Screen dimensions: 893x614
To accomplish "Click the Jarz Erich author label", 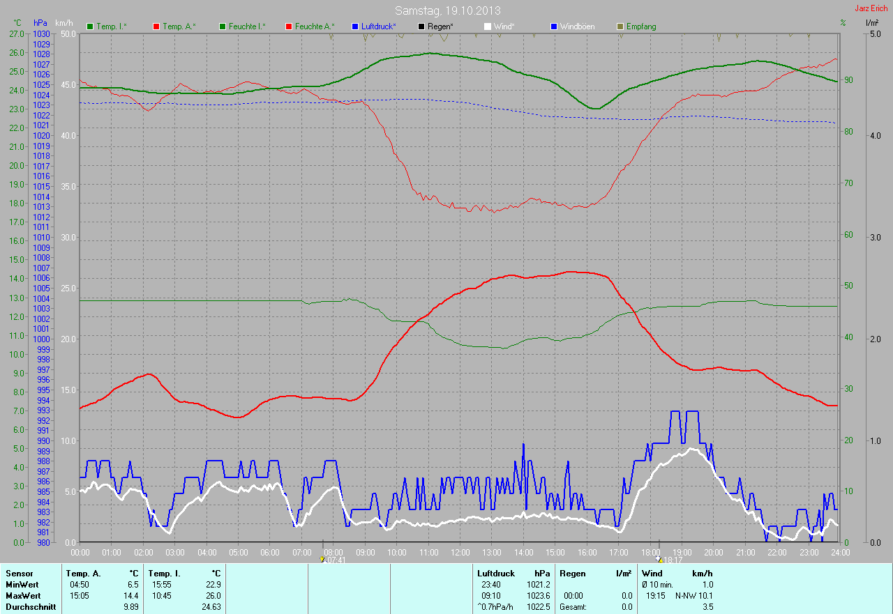I will 872,8.
